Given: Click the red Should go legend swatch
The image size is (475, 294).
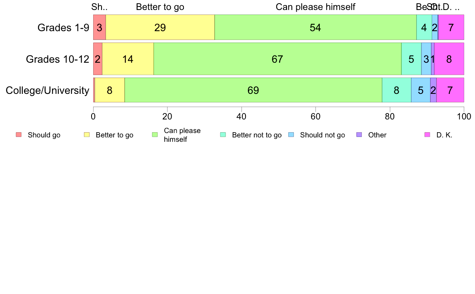Looking at the screenshot, I should pyautogui.click(x=19, y=135).
